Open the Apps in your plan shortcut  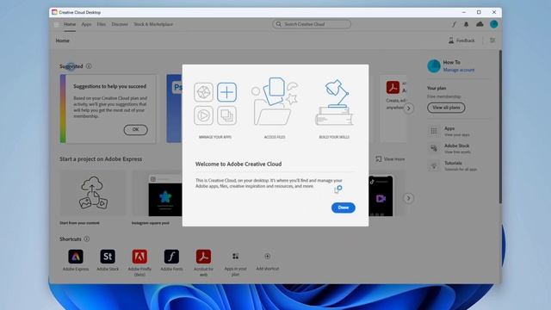click(235, 257)
